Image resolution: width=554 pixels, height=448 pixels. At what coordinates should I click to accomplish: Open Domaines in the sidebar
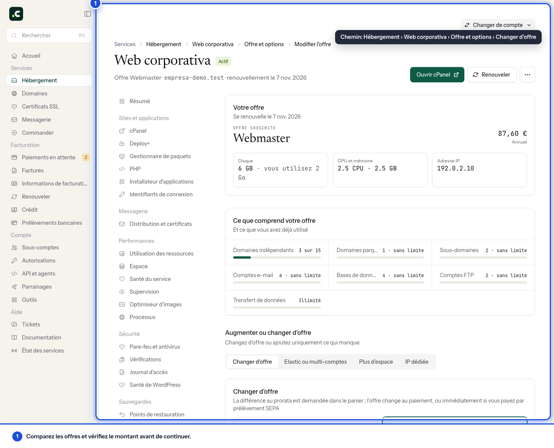49,94
